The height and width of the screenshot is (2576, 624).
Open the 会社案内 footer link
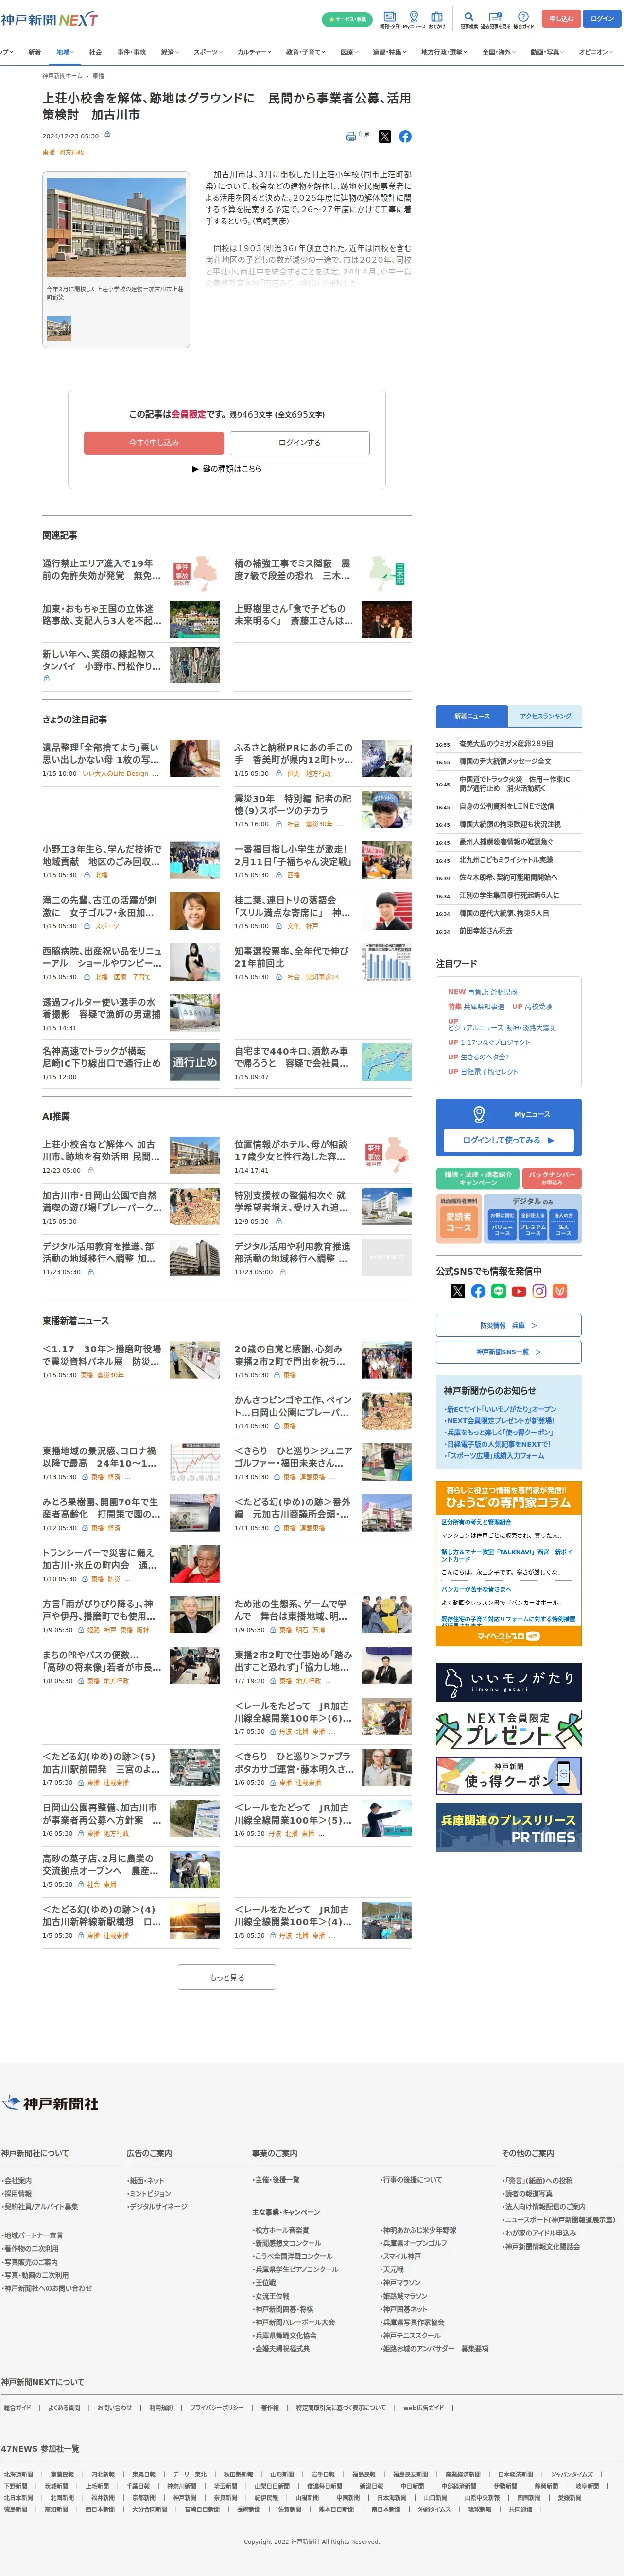pos(17,2180)
